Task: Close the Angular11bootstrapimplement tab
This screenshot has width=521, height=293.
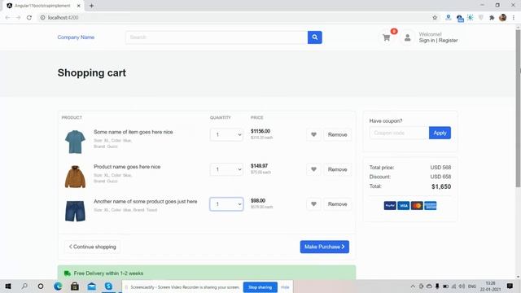Action: click(79, 6)
